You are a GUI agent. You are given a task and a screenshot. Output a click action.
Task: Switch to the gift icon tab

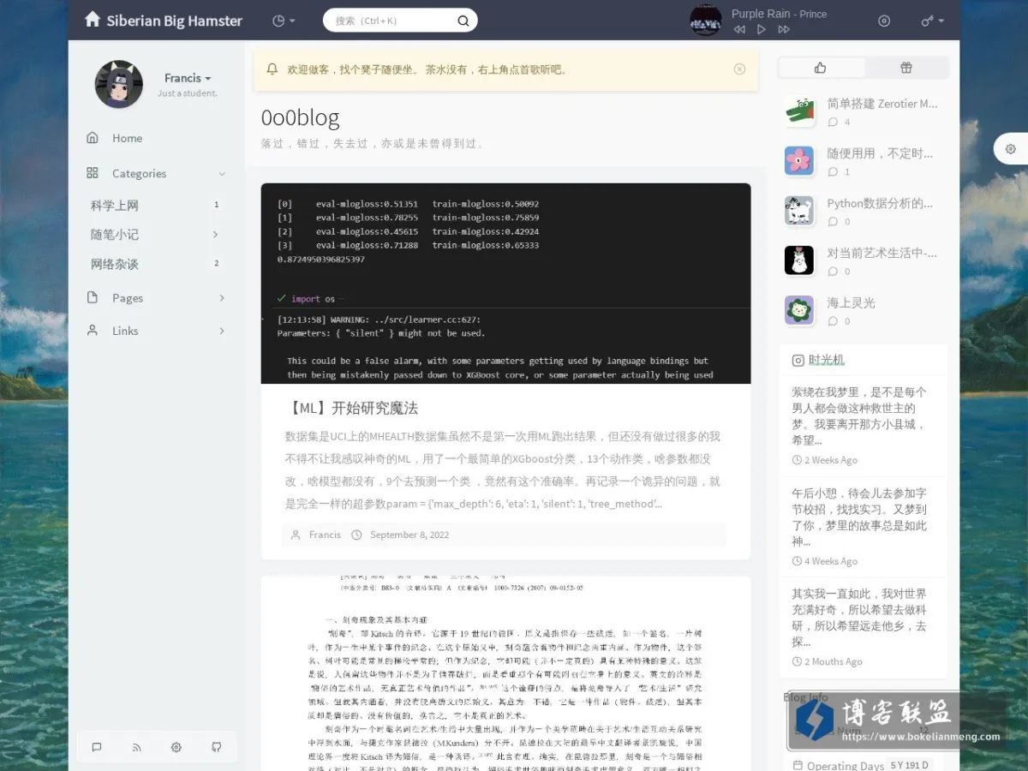click(x=906, y=68)
